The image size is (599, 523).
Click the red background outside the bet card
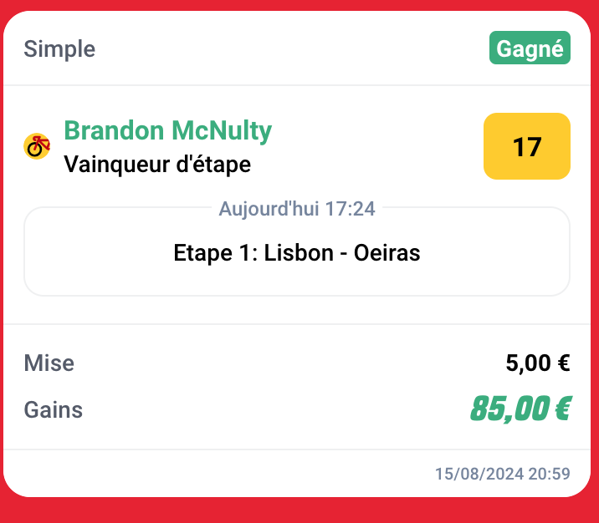tap(299, 511)
